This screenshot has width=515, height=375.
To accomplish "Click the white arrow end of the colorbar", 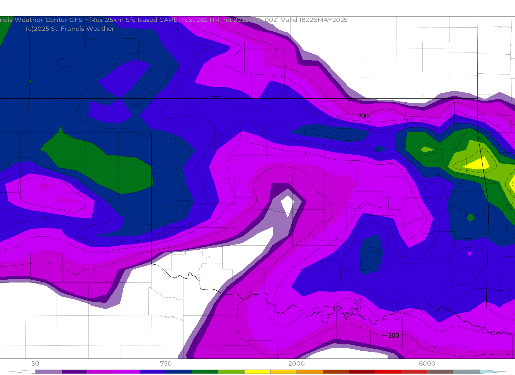I will click(22, 372).
